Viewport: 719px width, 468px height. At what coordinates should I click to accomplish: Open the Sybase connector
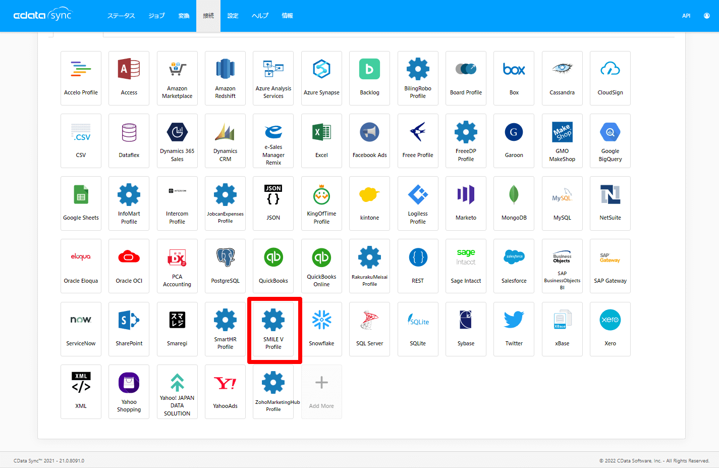(x=466, y=329)
